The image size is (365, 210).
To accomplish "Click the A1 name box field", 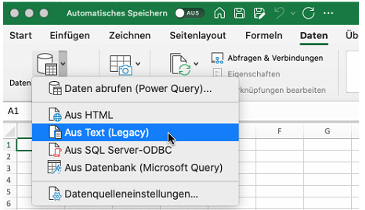I will (x=14, y=111).
